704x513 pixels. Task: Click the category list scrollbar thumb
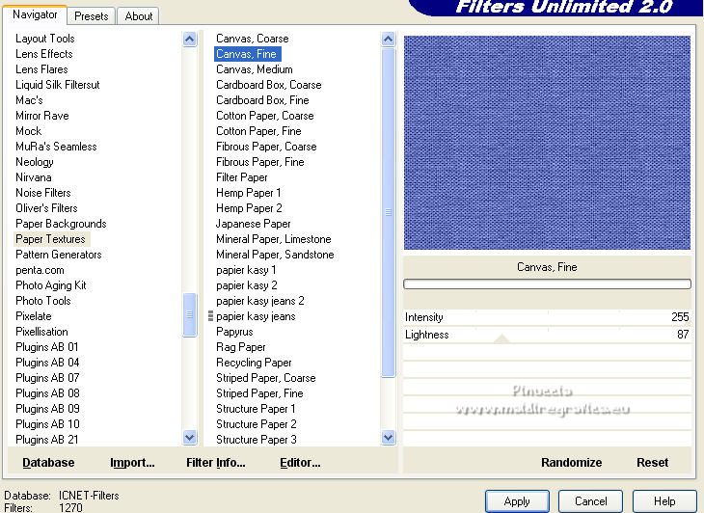190,314
